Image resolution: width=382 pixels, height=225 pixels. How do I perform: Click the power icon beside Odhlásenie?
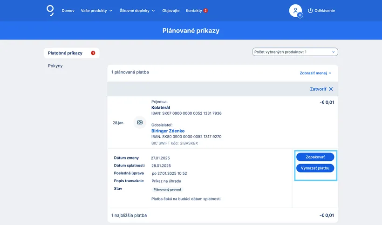tap(311, 11)
